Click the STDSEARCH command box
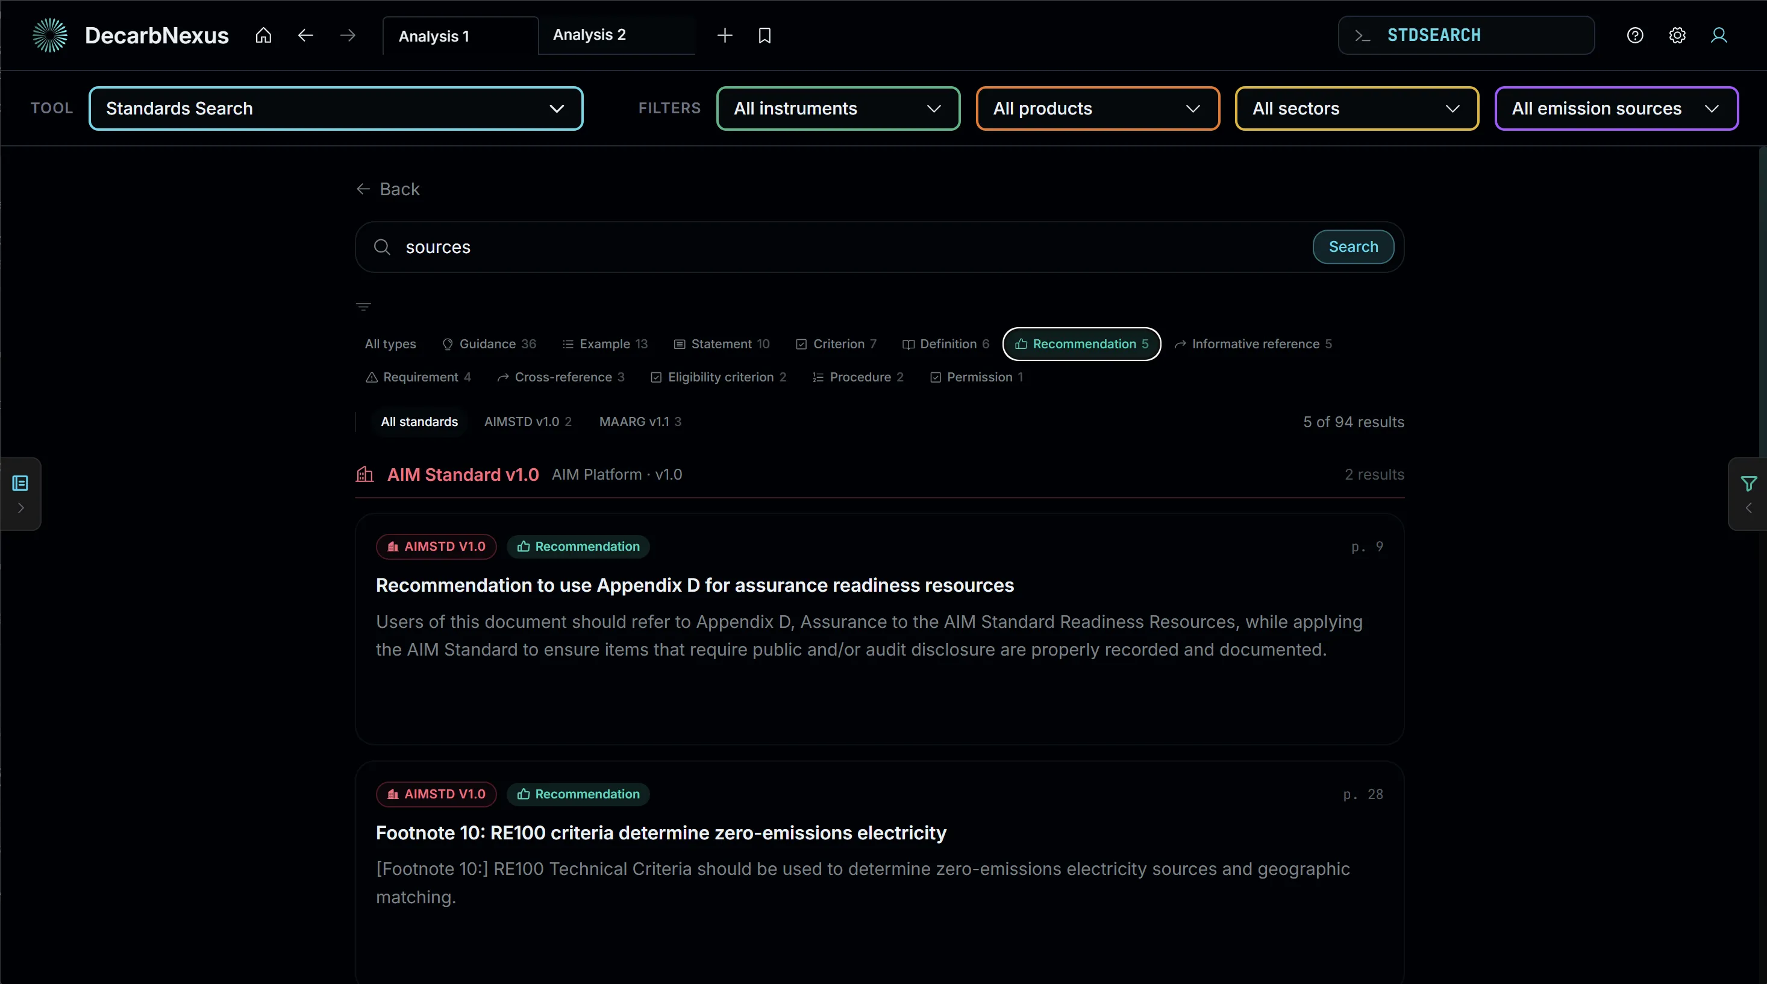The width and height of the screenshot is (1767, 984). pyautogui.click(x=1466, y=35)
